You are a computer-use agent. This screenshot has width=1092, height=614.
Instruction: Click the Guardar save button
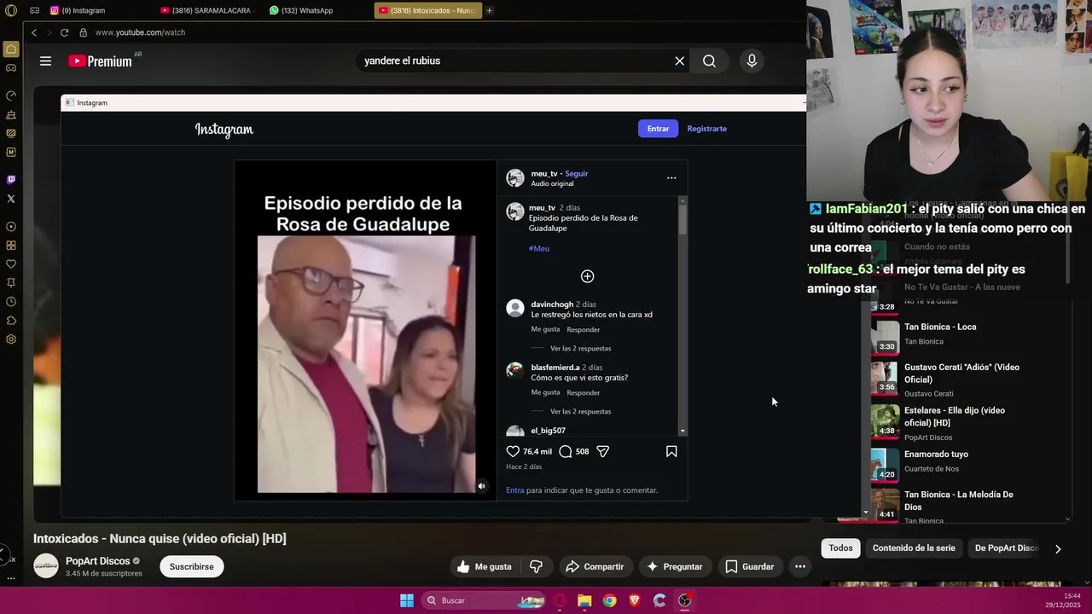[x=750, y=566]
